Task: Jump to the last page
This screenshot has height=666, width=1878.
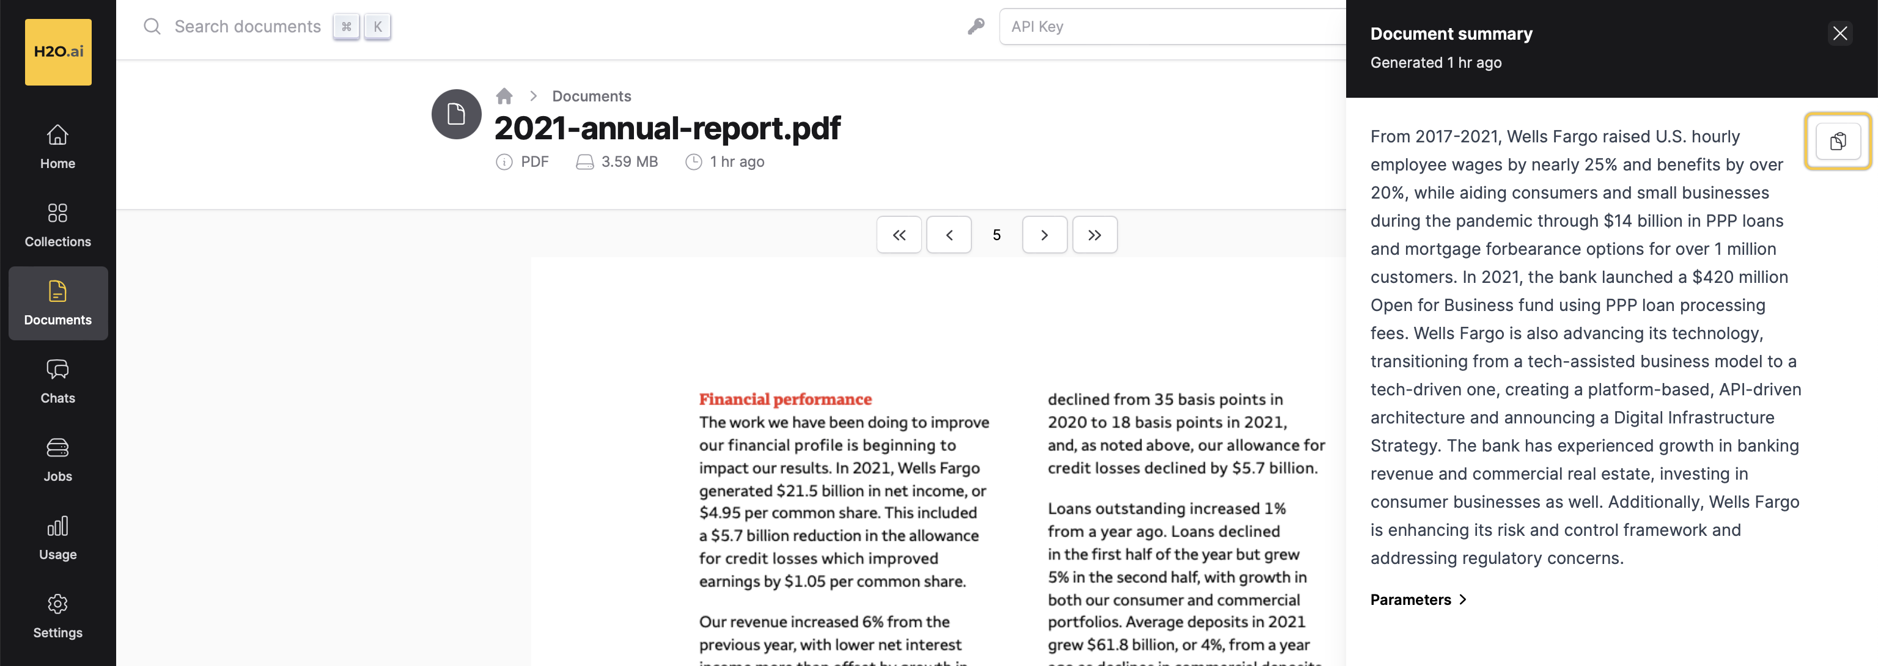Action: point(1094,235)
